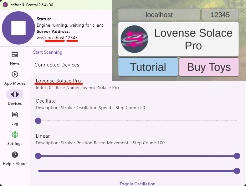The height and width of the screenshot is (186, 246).
Task: Click Toggle Oscillation
Action: pyautogui.click(x=137, y=183)
